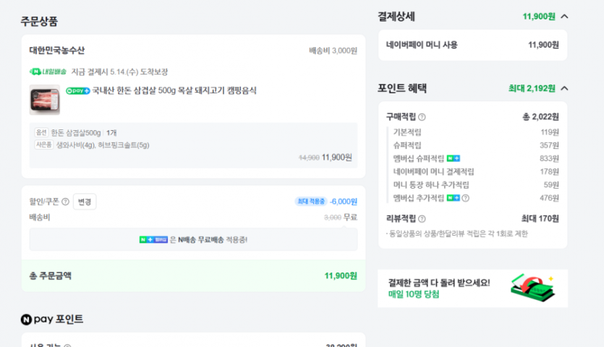604x347 pixels.
Task: Open the 대한민국농수산 store name
Action: 56,51
